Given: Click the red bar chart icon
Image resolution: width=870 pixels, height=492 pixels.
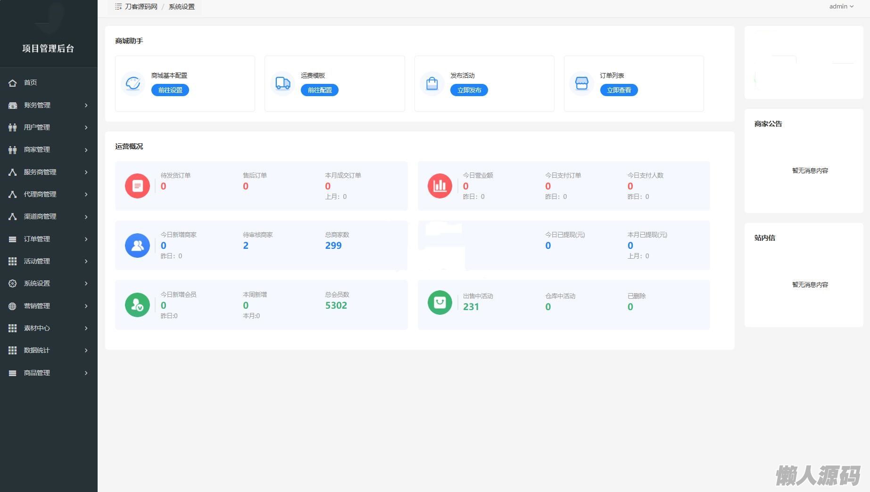Looking at the screenshot, I should click(x=439, y=186).
